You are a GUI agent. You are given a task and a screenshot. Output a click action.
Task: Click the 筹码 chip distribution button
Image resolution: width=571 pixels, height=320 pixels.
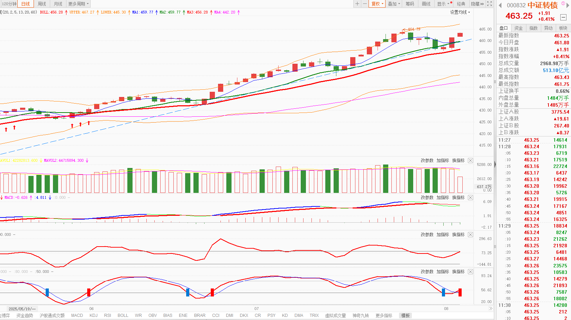tap(410, 4)
